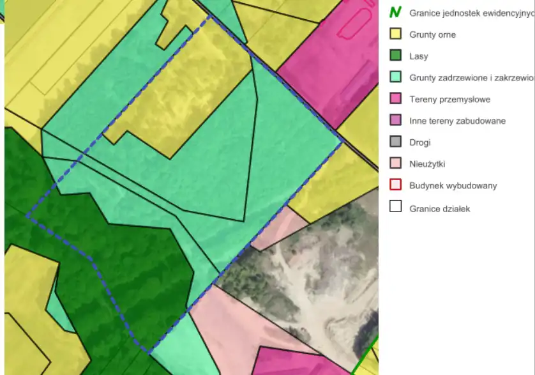Click the yellow Grunty orne legend swatch
This screenshot has width=535, height=375.
(396, 34)
